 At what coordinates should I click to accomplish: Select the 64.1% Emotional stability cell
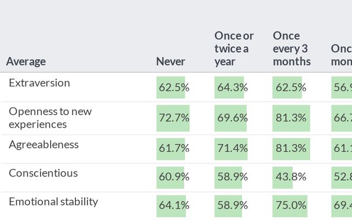[174, 206]
